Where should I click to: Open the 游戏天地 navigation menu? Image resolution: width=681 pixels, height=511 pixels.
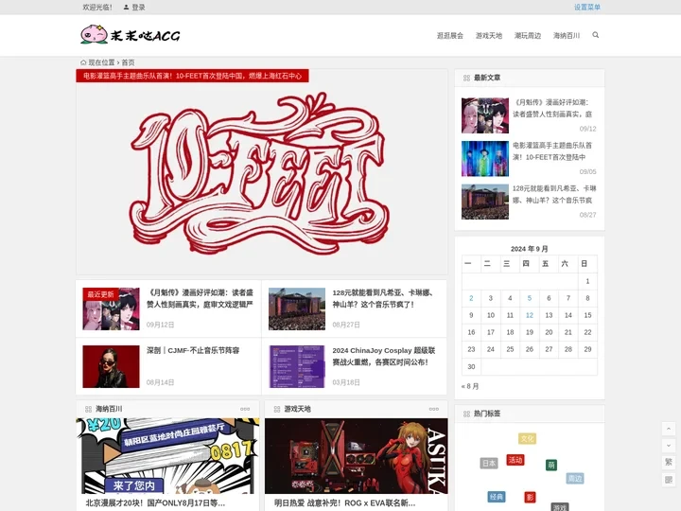click(x=489, y=36)
